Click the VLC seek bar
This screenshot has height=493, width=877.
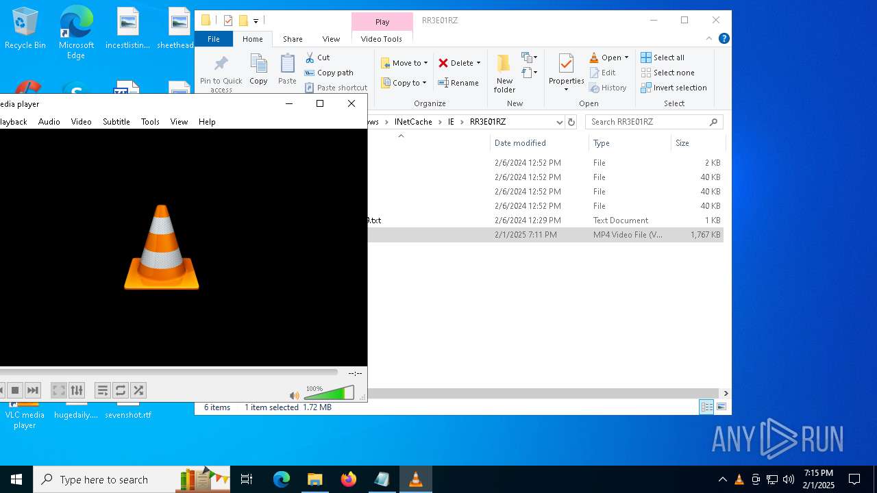tap(168, 372)
